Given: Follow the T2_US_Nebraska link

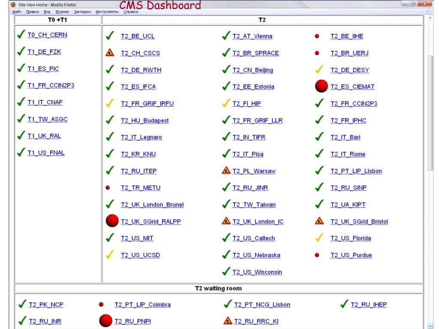Looking at the screenshot, I should [x=256, y=255].
